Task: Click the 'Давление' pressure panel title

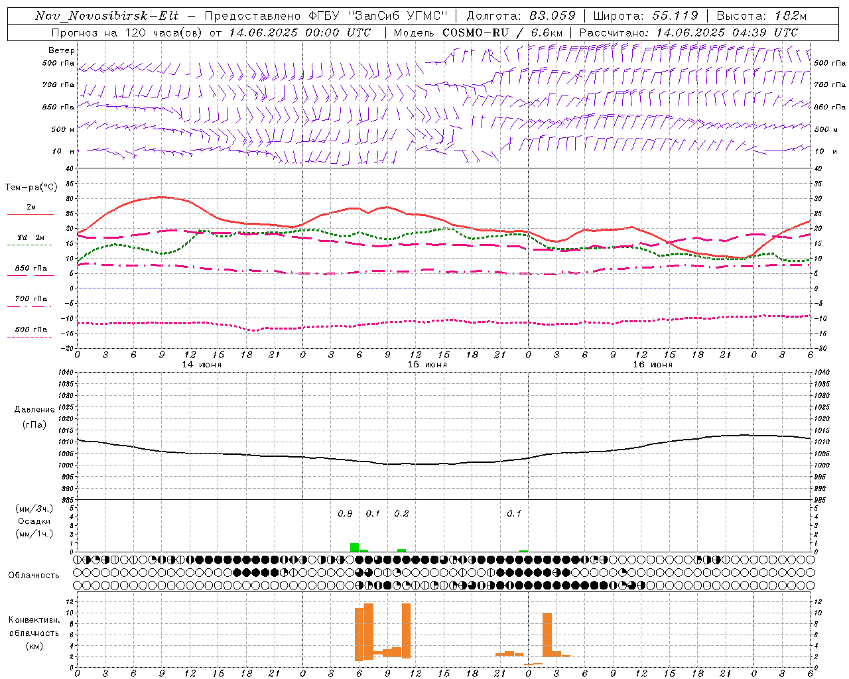Action: 34,410
